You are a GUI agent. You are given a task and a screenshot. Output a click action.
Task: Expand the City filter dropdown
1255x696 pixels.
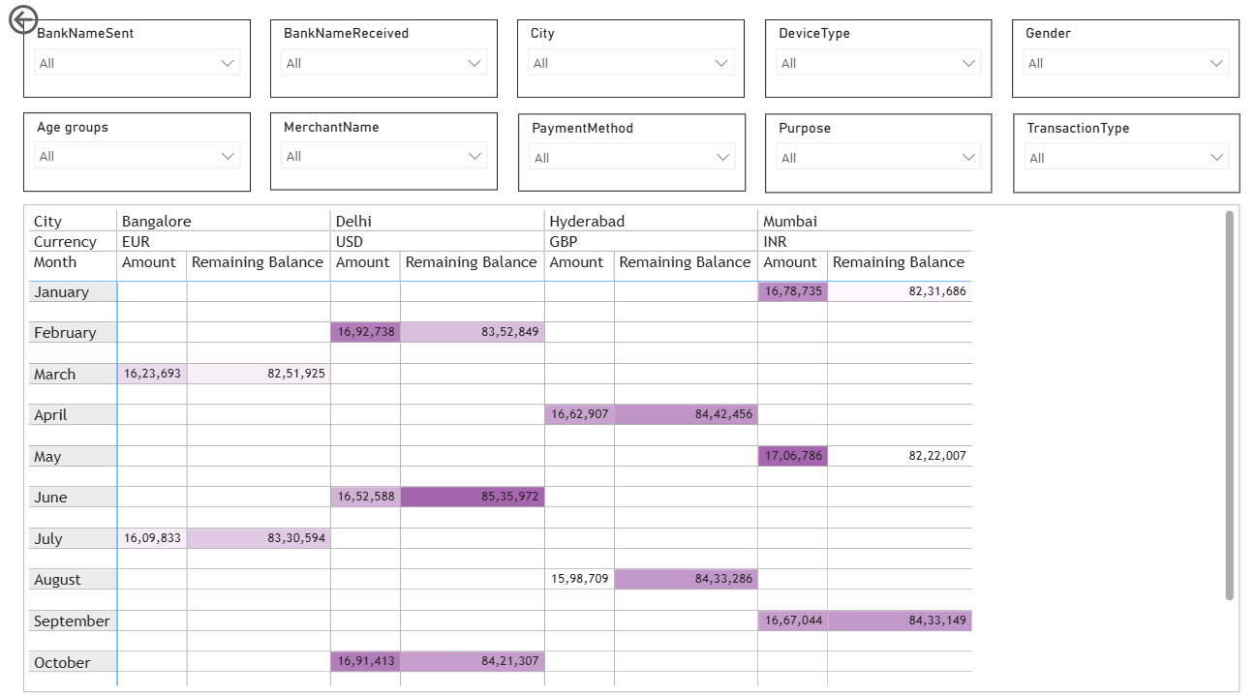click(722, 62)
